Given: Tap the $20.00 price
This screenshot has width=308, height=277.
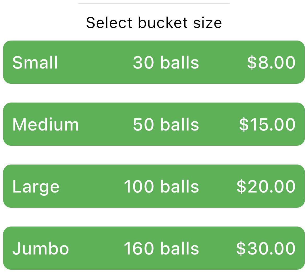Looking at the screenshot, I should pyautogui.click(x=266, y=186).
